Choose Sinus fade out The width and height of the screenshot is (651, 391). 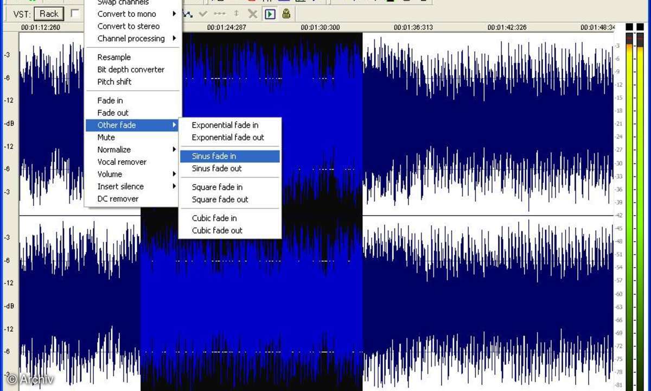(230, 168)
